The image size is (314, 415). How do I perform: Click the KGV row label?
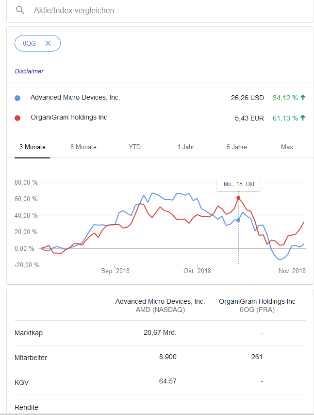(x=21, y=382)
